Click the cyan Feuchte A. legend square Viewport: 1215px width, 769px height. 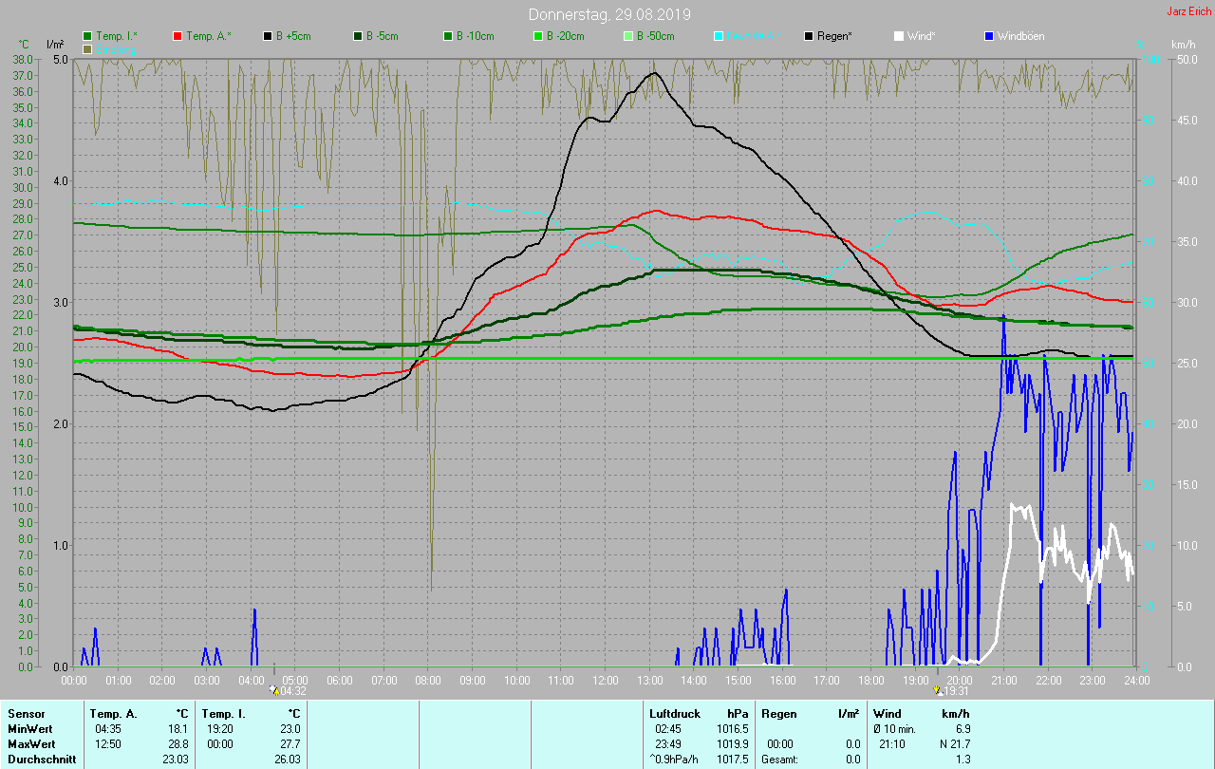click(719, 36)
